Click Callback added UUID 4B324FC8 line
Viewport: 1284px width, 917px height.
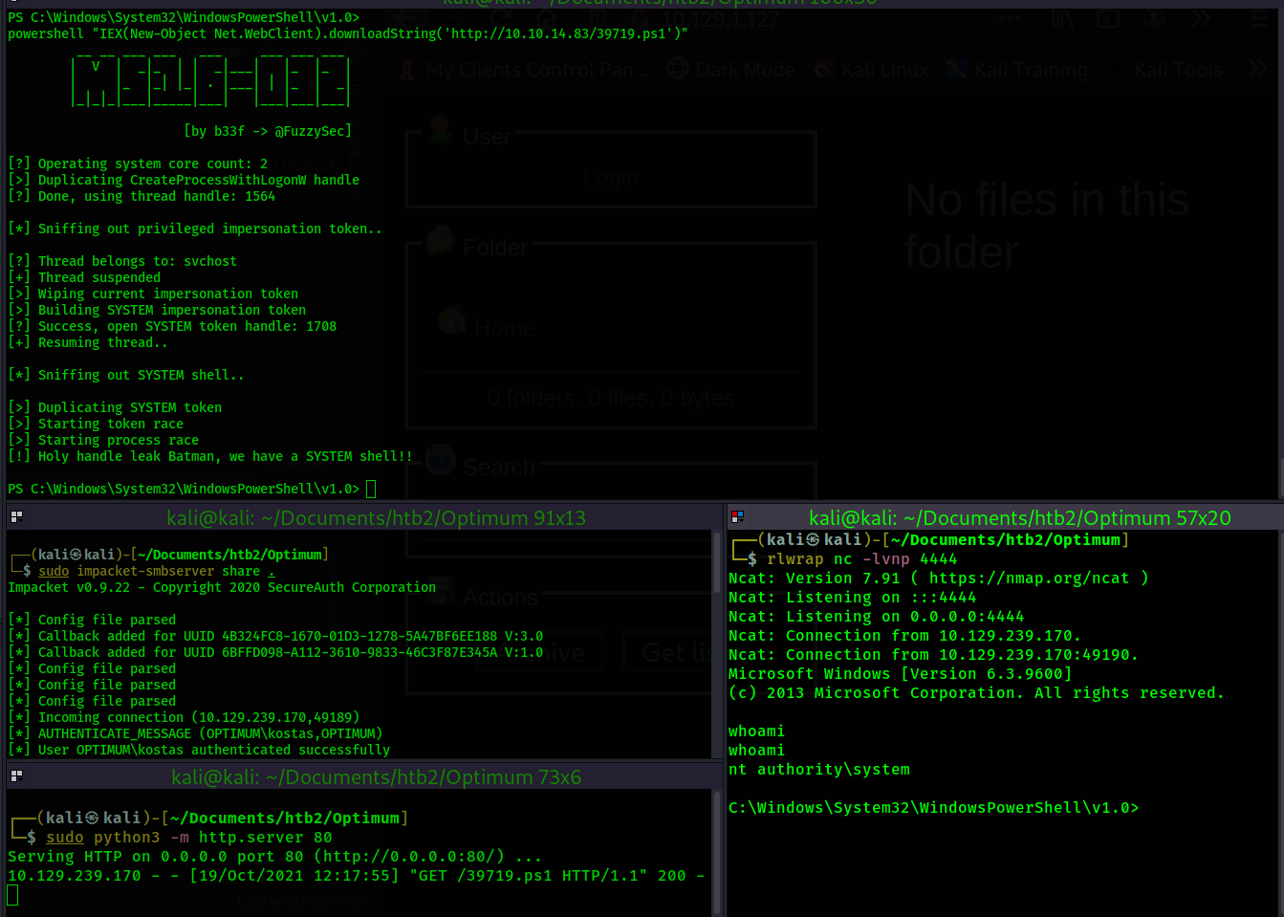[275, 636]
